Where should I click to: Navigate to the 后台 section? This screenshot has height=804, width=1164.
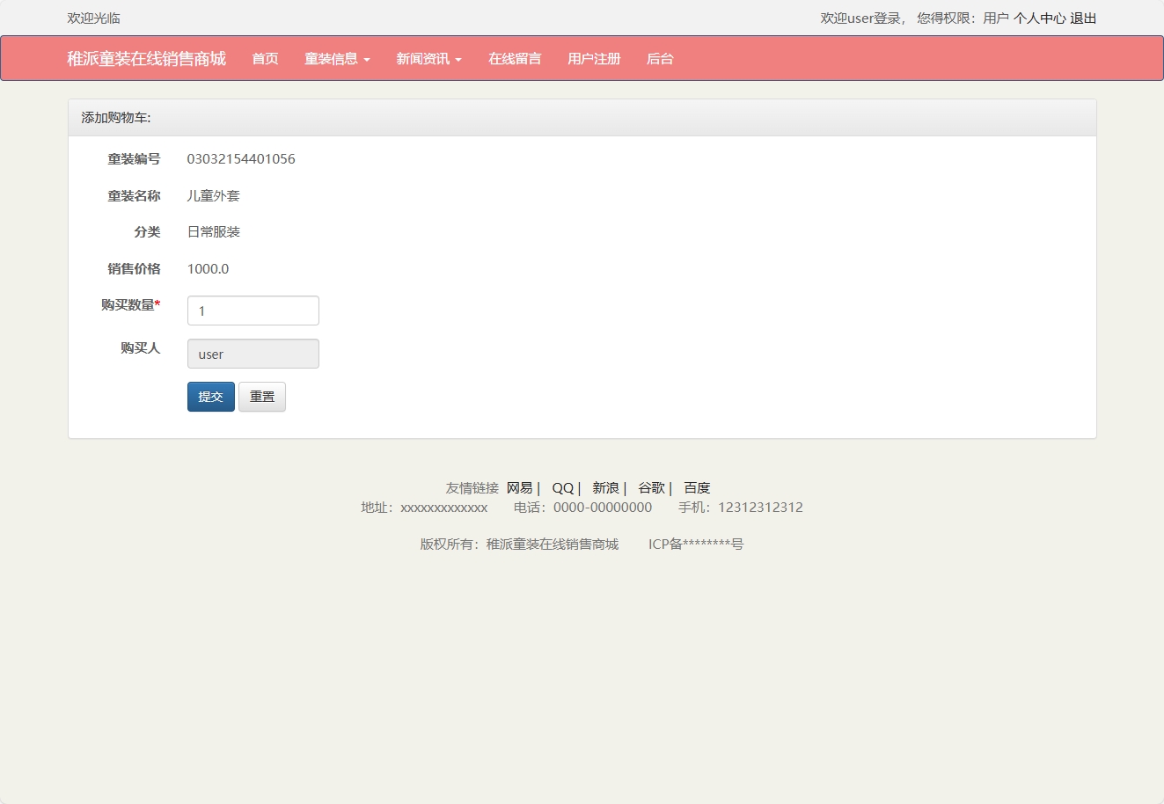coord(659,58)
